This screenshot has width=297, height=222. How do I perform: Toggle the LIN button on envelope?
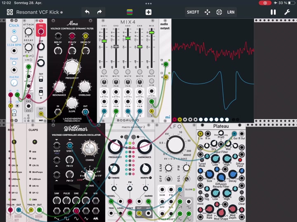[x=31, y=60]
